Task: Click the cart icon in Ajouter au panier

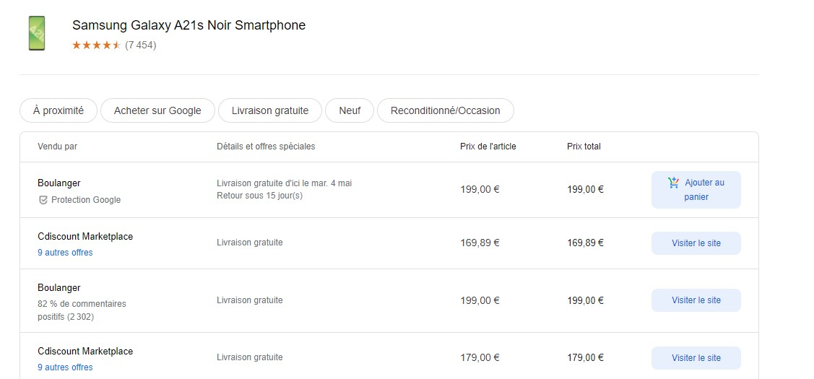Action: coord(673,182)
